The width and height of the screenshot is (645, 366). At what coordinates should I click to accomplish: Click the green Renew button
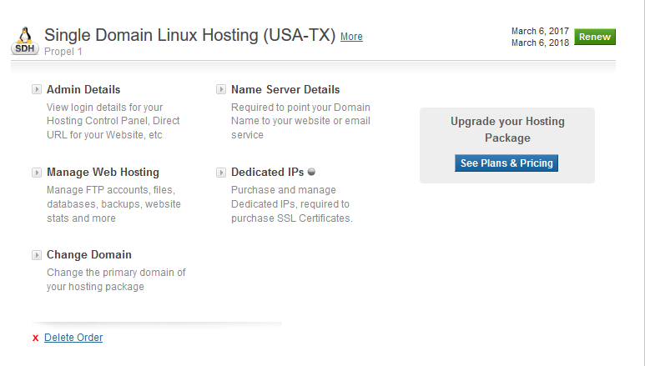tap(595, 37)
